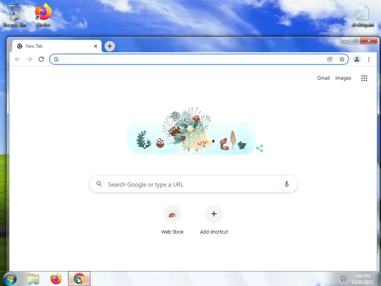
Task: Share this page icon in address bar
Action: tap(330, 59)
